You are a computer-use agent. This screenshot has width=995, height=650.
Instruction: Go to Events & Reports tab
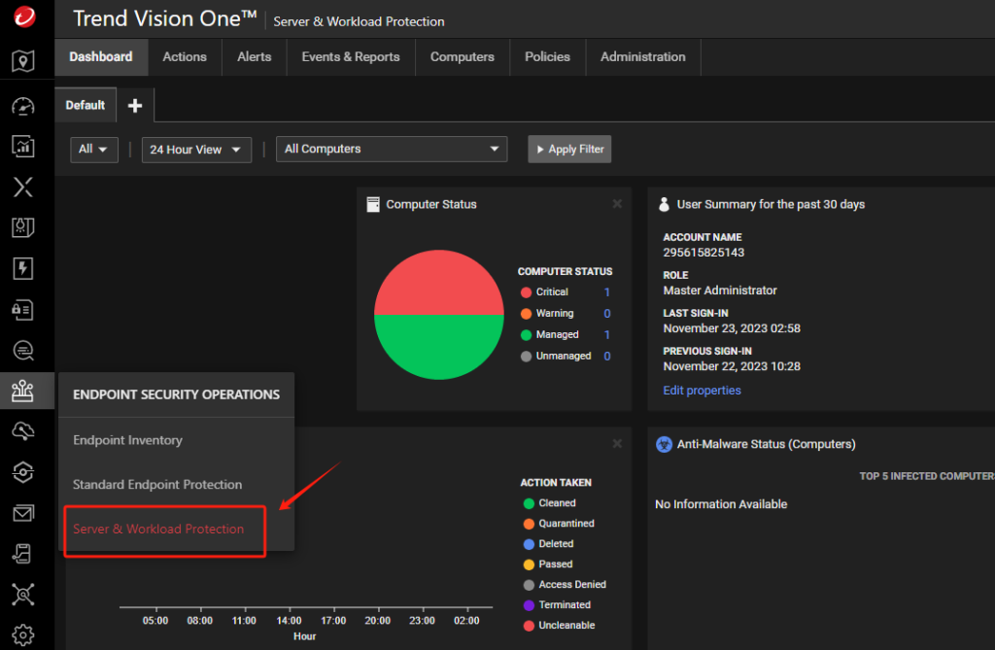[x=351, y=57]
